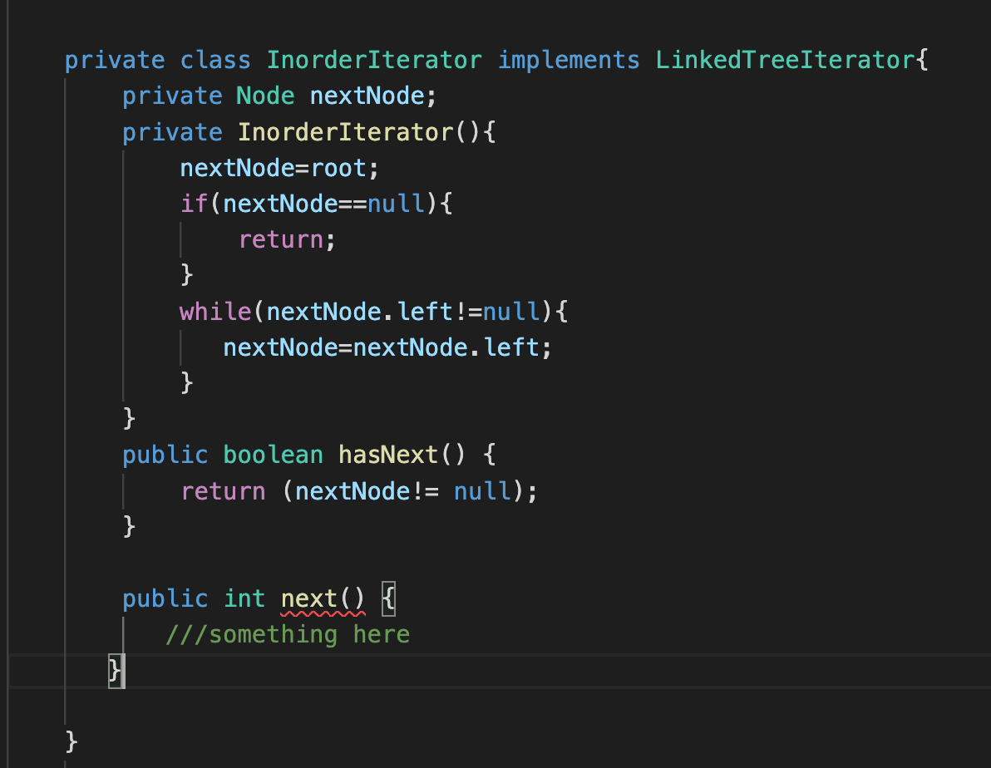Click the return (nextNode!= null); line
Image resolution: width=991 pixels, height=768 pixels.
(x=359, y=491)
